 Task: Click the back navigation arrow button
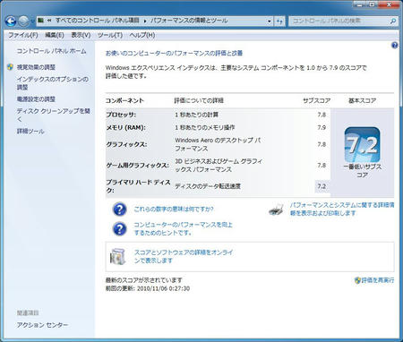point(11,21)
